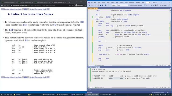
Task: Click the Live Share button
Action: pyautogui.click(x=163, y=5)
